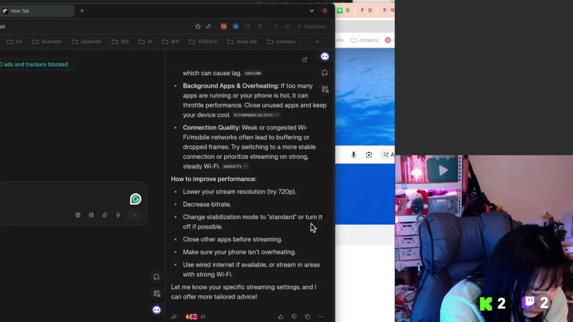Image resolution: width=573 pixels, height=322 pixels.
Task: Click chat icon in lower left sidebar
Action: pos(157,277)
